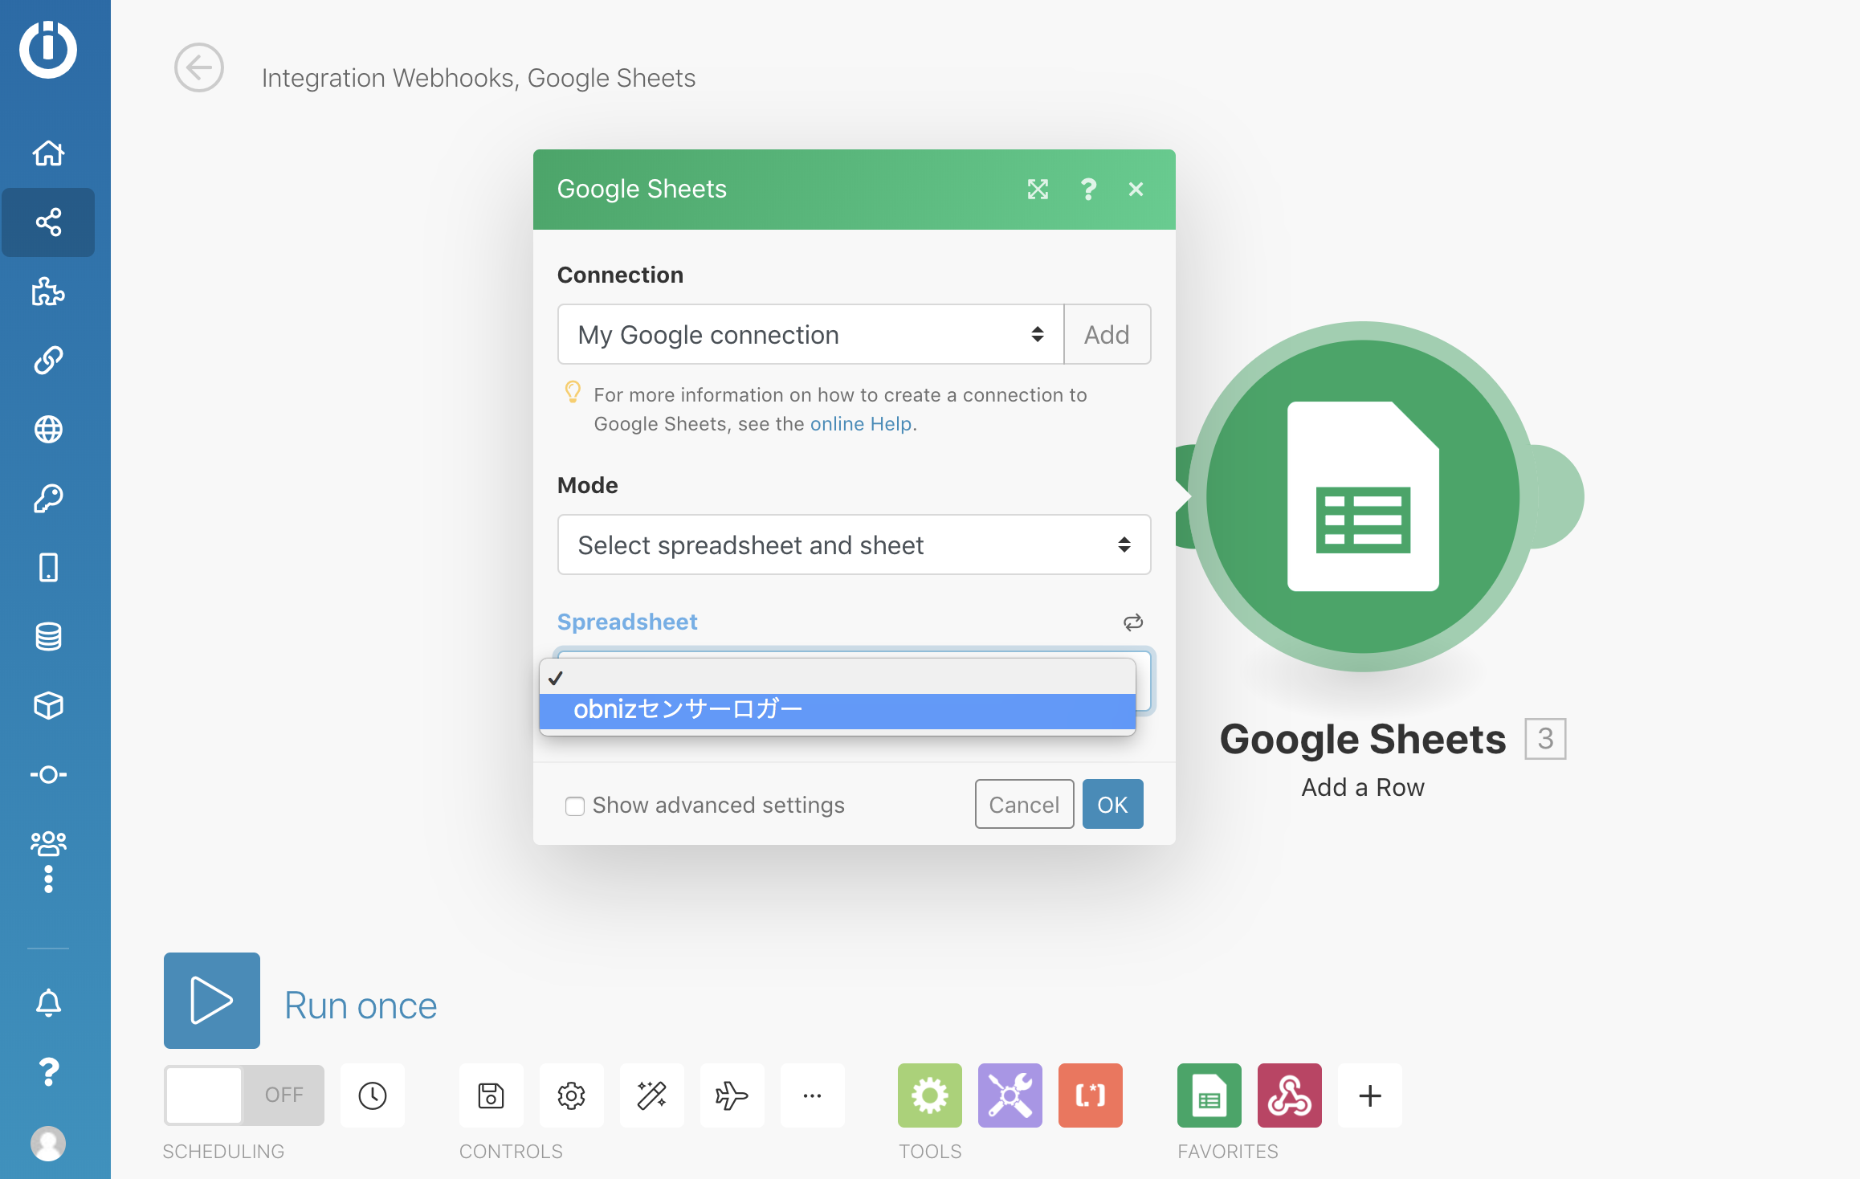The width and height of the screenshot is (1860, 1179).
Task: Expand the Google Sheets dialog fullscreen
Action: click(x=1038, y=190)
